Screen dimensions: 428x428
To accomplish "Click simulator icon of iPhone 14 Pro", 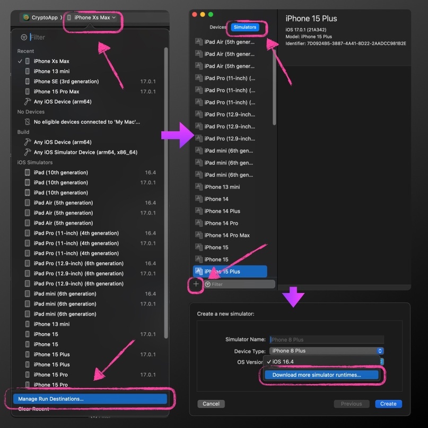I will 199,223.
